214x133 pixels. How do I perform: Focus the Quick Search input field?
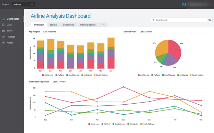(x=179, y=20)
